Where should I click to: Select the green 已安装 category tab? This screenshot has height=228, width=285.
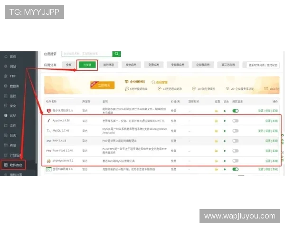coord(87,65)
